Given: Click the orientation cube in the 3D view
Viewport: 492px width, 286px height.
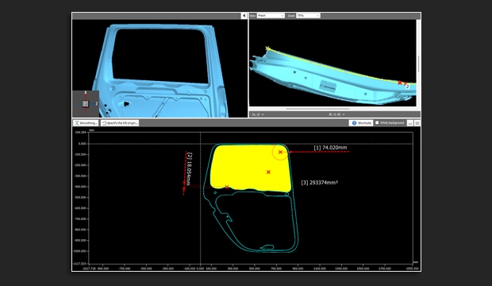Looking at the screenshot, I should pyautogui.click(x=86, y=104).
